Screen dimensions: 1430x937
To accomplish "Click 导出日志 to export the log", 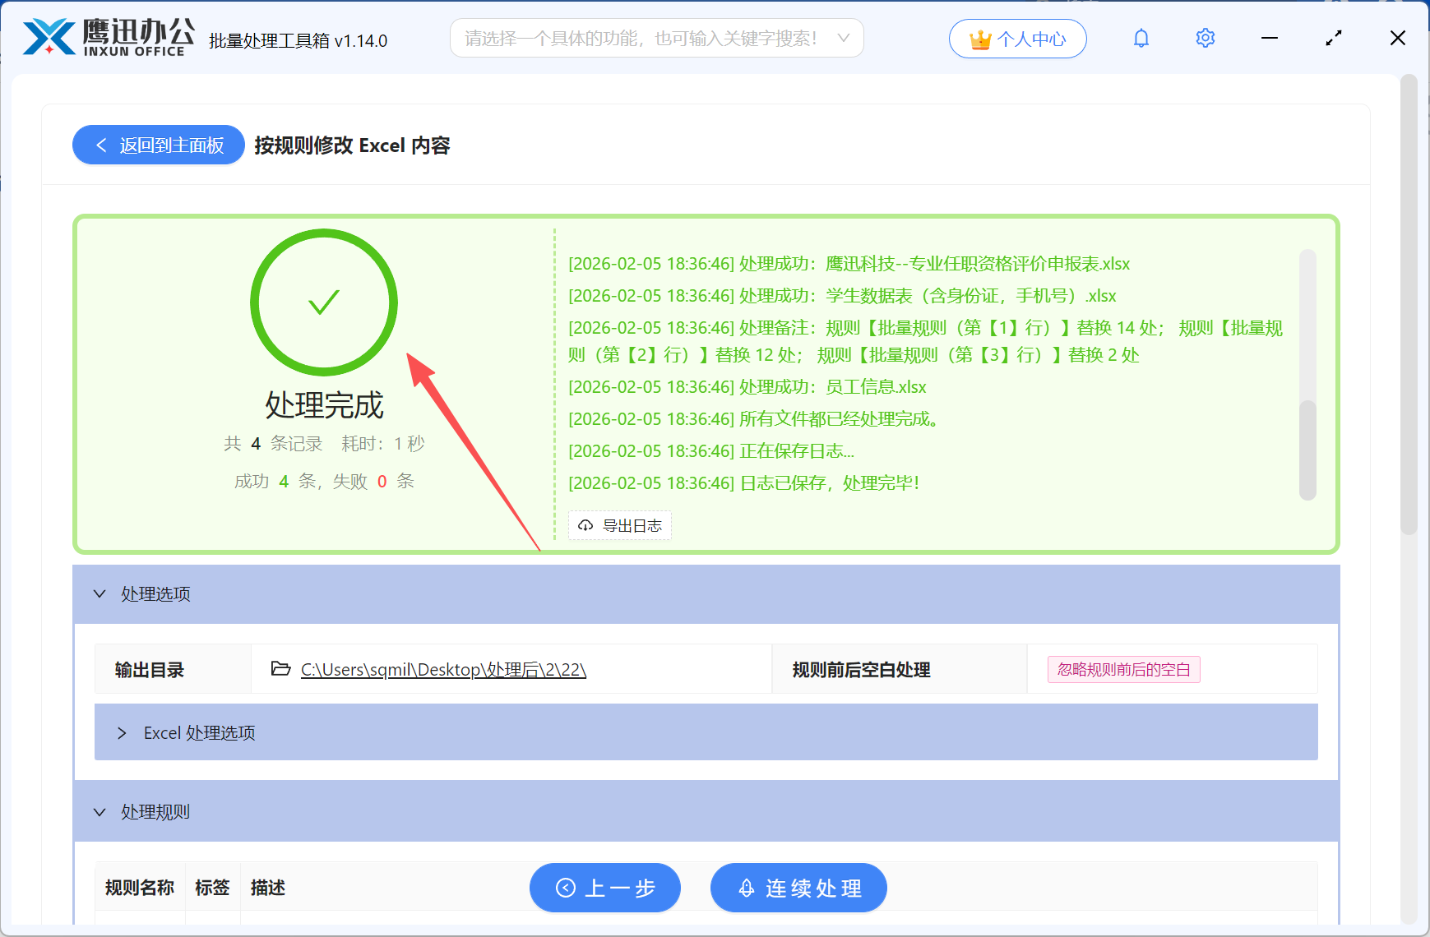I will [x=619, y=525].
